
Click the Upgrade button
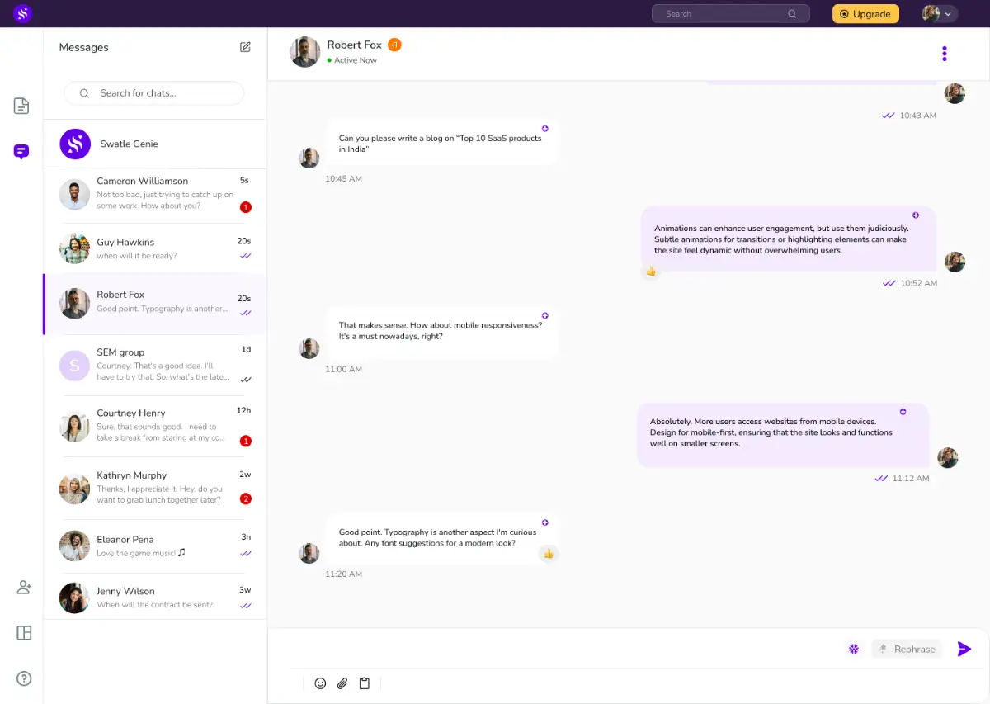pos(865,14)
